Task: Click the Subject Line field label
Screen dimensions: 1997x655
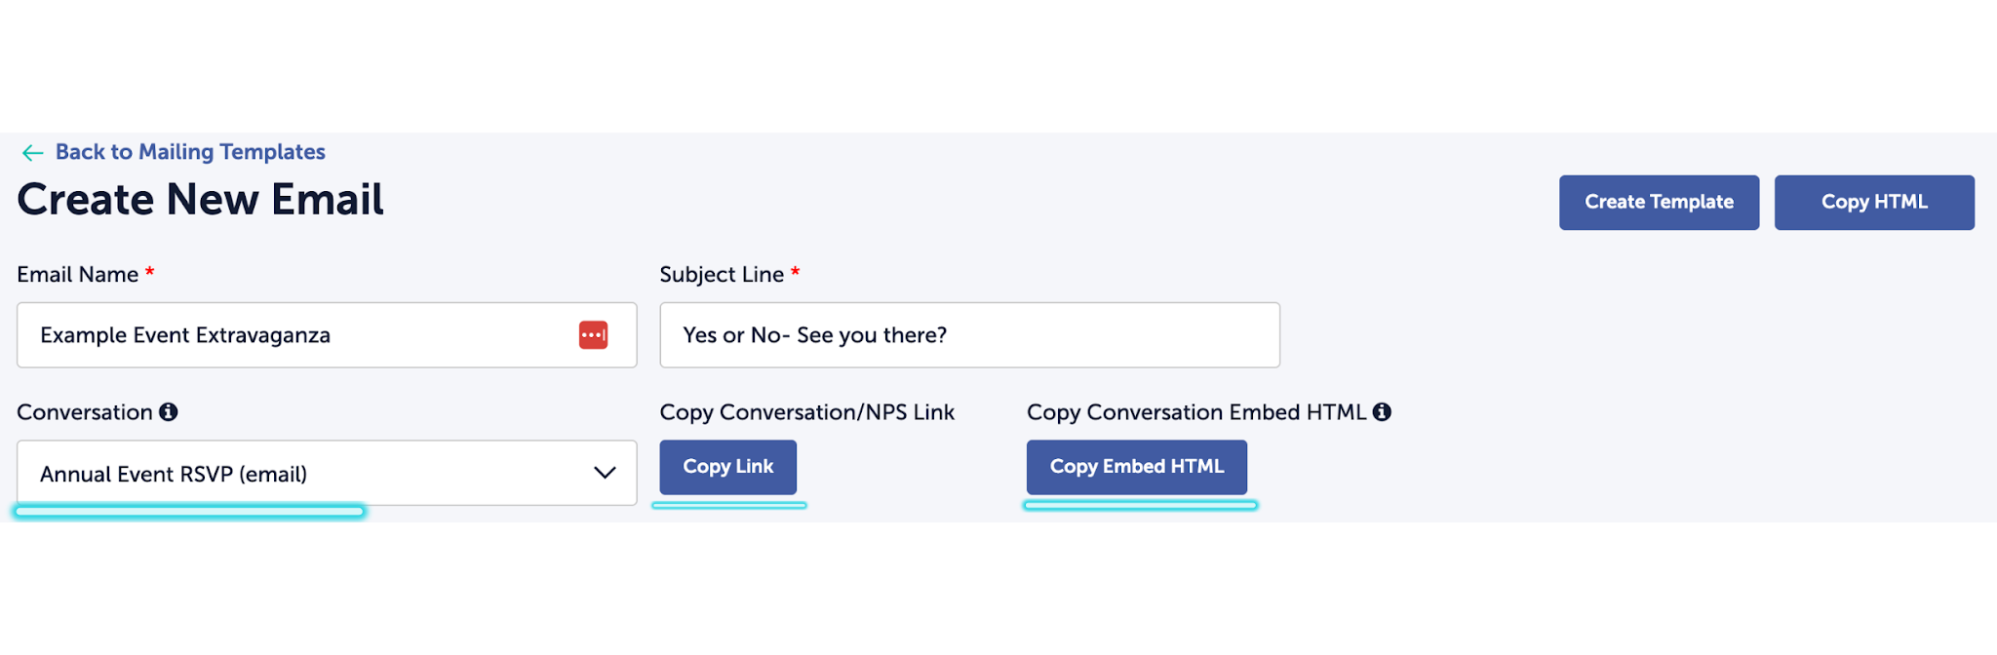Action: [722, 275]
